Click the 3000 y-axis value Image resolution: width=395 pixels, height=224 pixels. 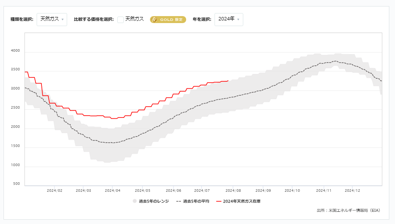15,88
